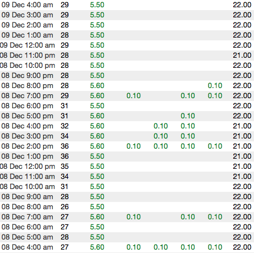This screenshot has height=253, width=254.
Task: Click the last 0.10 in 08 Dec 4:00 am row
Action: pyautogui.click(x=215, y=247)
